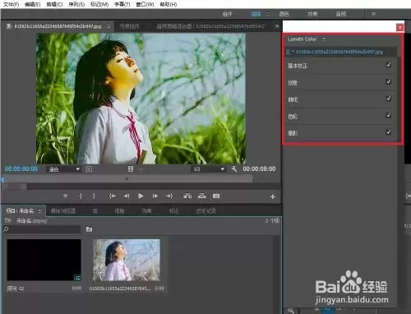Screen dimensions: 411x314
Task: Switch to the 颜色 workspace
Action: (284, 14)
